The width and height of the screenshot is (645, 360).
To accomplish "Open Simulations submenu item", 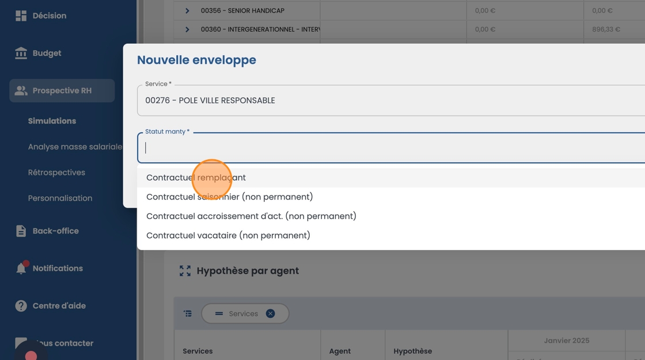I will [x=52, y=121].
